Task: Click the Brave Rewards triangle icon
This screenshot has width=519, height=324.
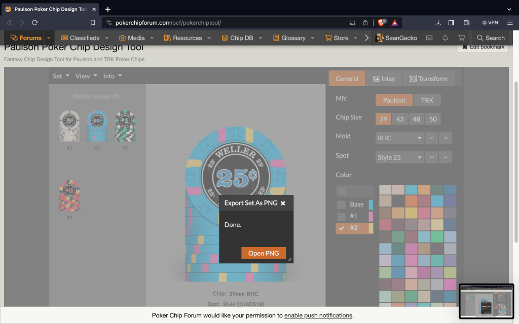Action: click(x=394, y=22)
